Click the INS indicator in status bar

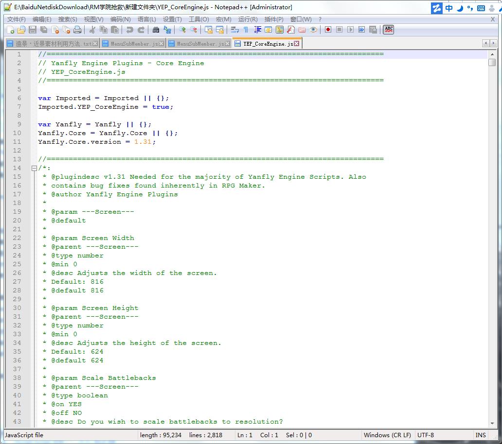coord(481,435)
